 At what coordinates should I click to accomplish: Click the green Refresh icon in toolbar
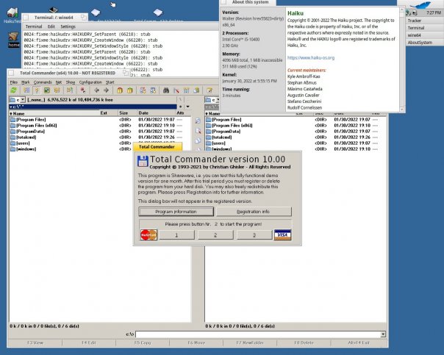click(13, 90)
